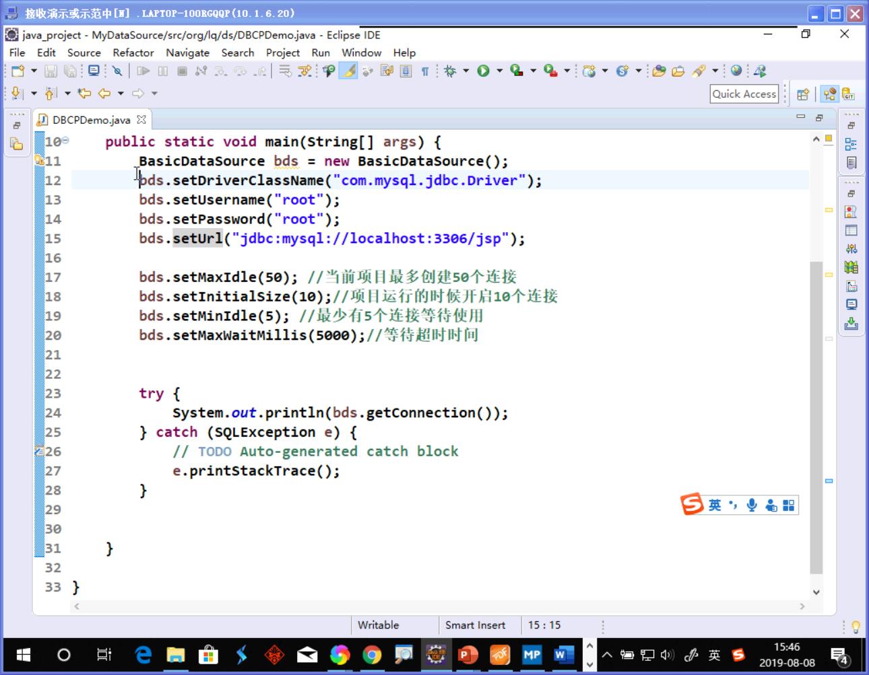The width and height of the screenshot is (869, 675).
Task: Click the Terminate debug icon
Action: point(182,71)
